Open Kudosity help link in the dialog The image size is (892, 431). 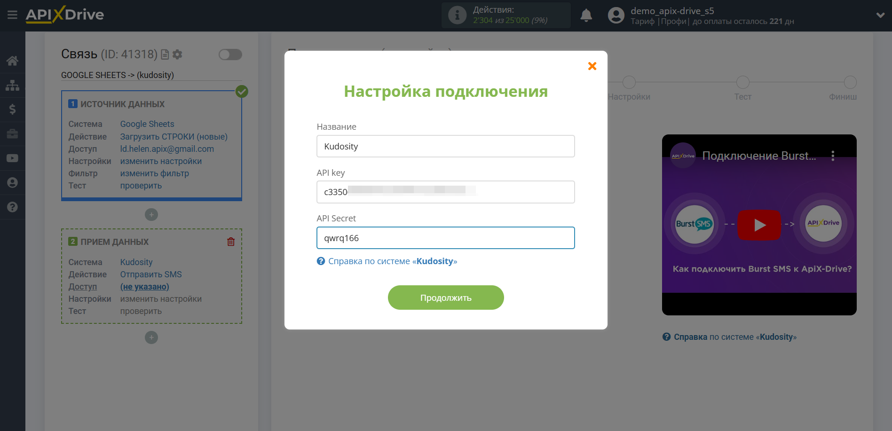[x=392, y=261]
